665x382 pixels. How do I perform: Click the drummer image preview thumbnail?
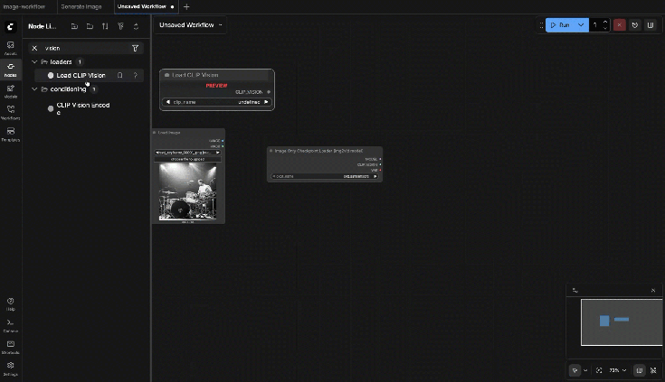[188, 191]
